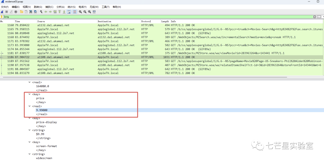Viewport: 324px width, 160px height.
Task: Open the 文件(F) menu
Action: click(5, 7)
